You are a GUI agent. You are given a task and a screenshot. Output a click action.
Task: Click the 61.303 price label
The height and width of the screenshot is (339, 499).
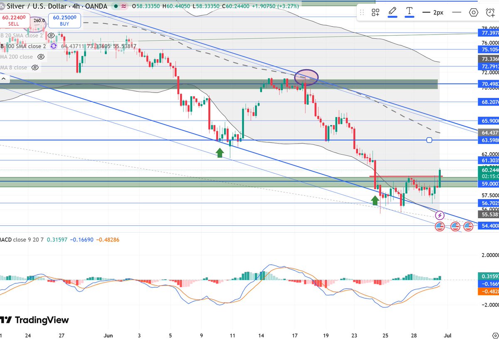coord(488,160)
